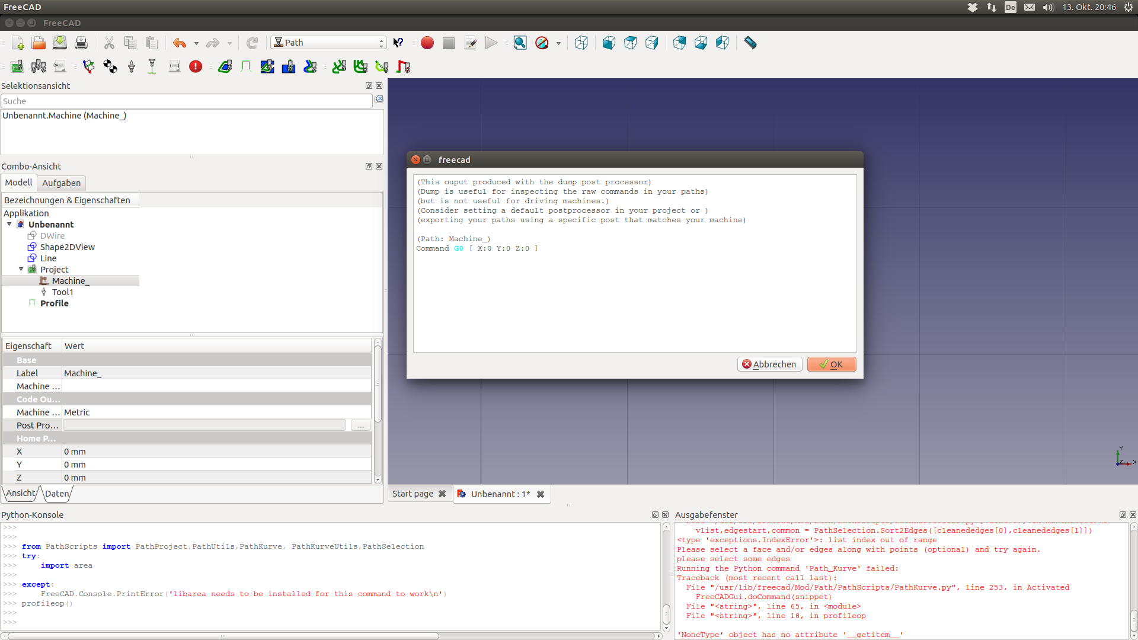Start macro recording with the red circle

pyautogui.click(x=427, y=43)
